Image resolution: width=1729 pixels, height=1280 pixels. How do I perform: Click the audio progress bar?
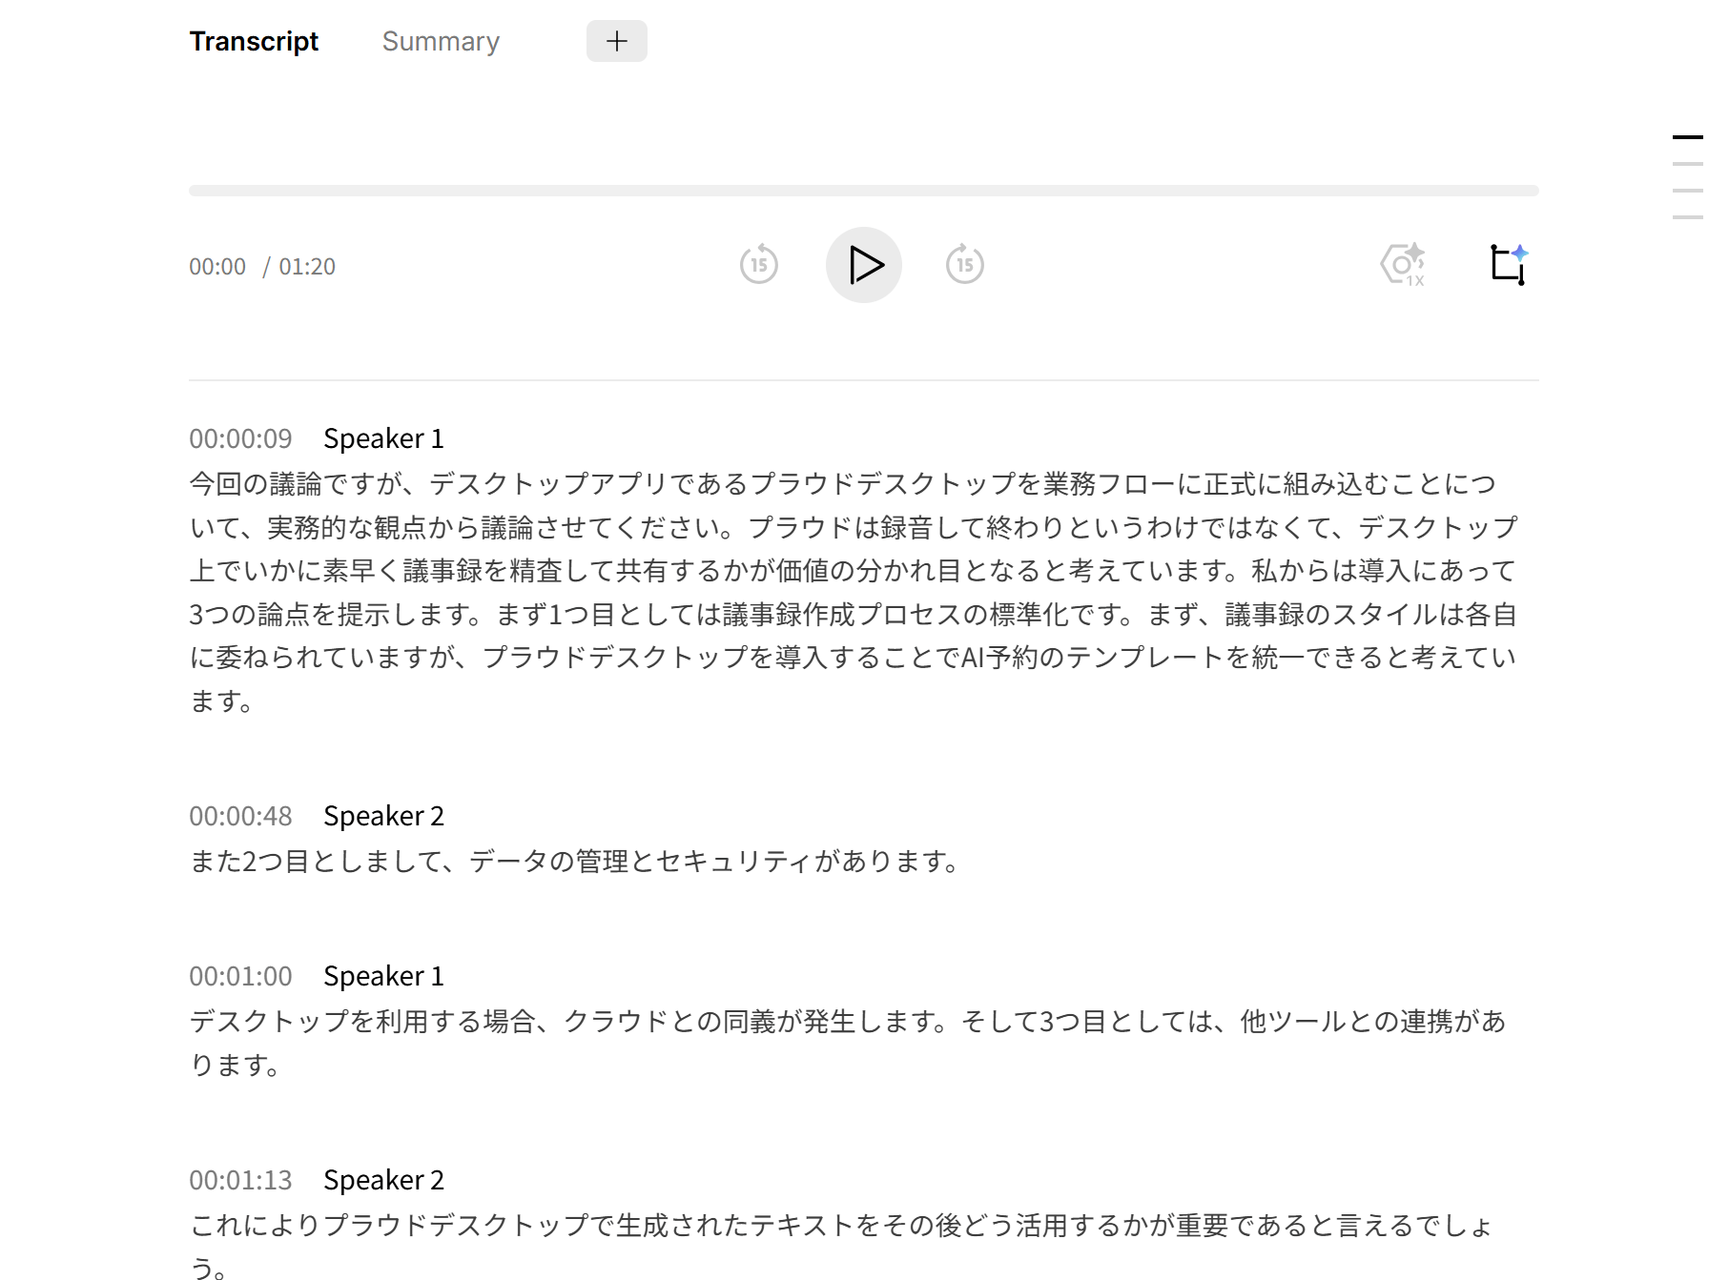863,191
